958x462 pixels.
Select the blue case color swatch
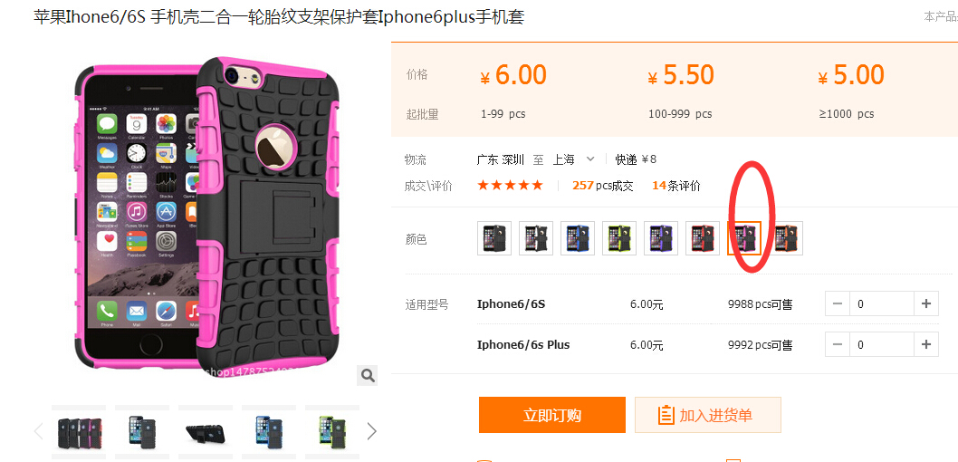578,238
